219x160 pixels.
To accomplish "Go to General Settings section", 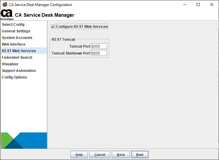I will point(16,31).
